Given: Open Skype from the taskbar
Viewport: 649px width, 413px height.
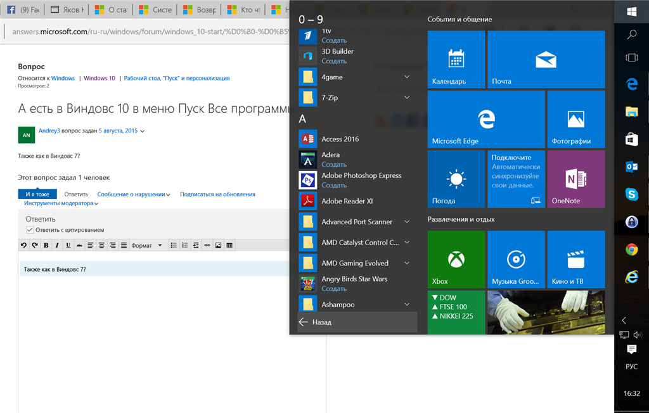Looking at the screenshot, I should (x=632, y=194).
